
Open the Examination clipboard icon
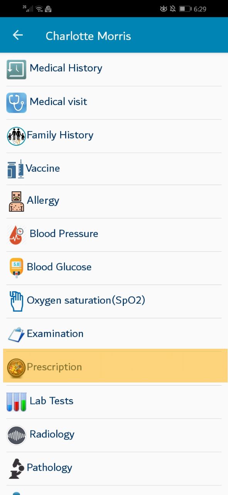[16, 335]
